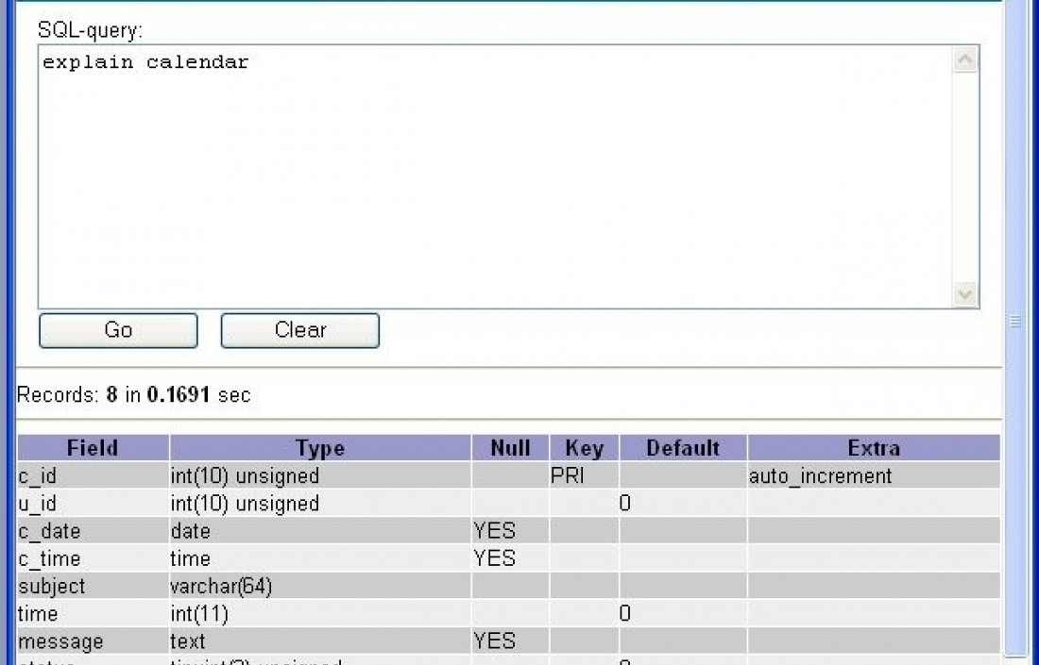Viewport: 1039px width, 665px height.
Task: Click the Field column header
Action: pos(93,448)
